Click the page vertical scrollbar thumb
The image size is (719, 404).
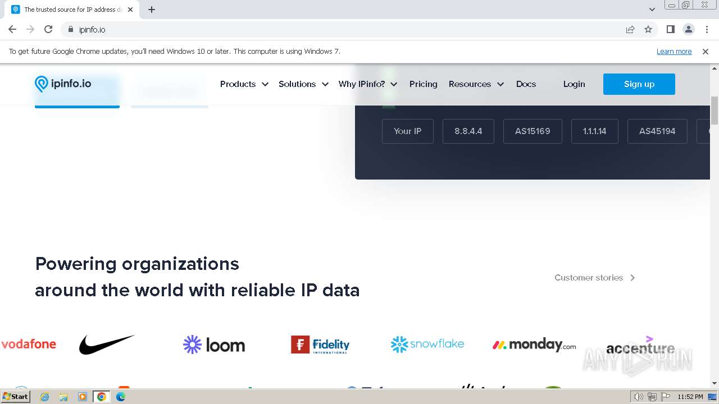715,111
